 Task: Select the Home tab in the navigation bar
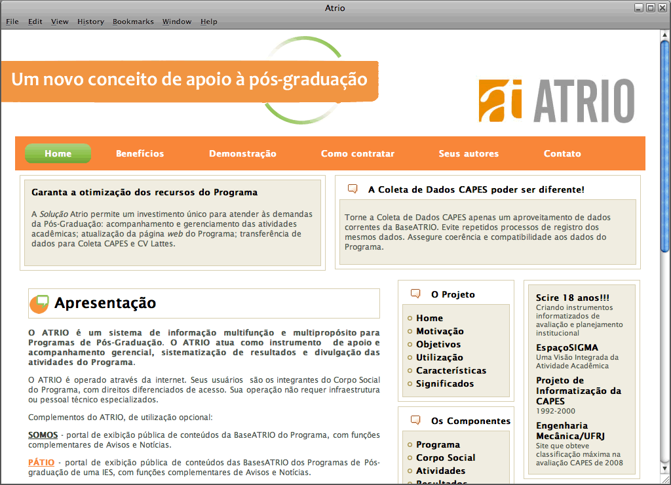click(x=58, y=153)
